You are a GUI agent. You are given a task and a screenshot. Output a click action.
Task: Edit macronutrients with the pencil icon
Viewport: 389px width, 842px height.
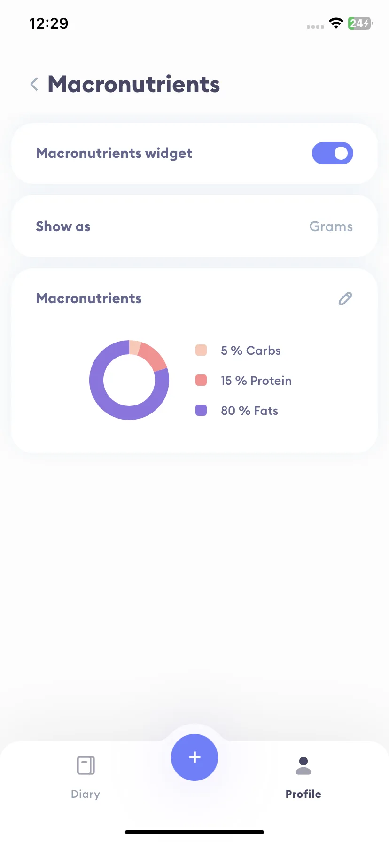click(x=345, y=298)
